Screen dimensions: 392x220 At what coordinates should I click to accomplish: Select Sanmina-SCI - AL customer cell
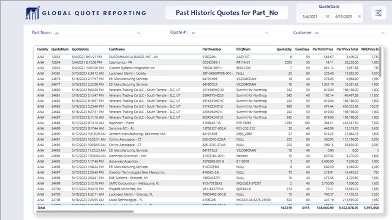[x=121, y=128]
